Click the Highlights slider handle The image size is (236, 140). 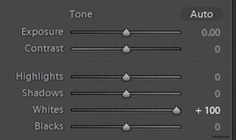point(126,77)
